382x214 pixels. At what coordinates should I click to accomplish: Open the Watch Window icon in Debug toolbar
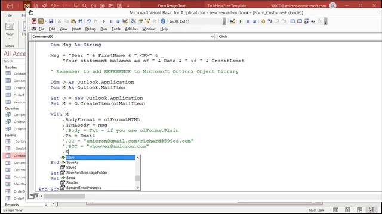[306, 21]
